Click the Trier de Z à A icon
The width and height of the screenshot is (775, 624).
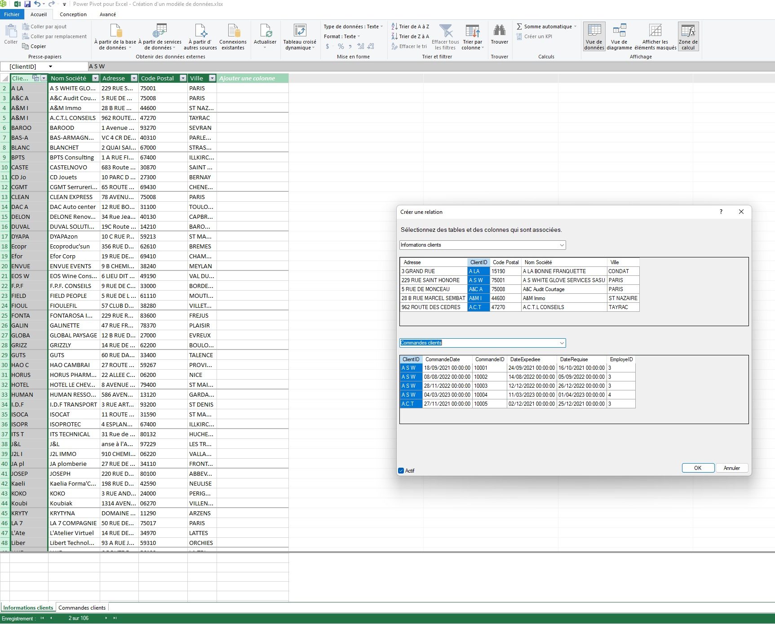tap(394, 36)
